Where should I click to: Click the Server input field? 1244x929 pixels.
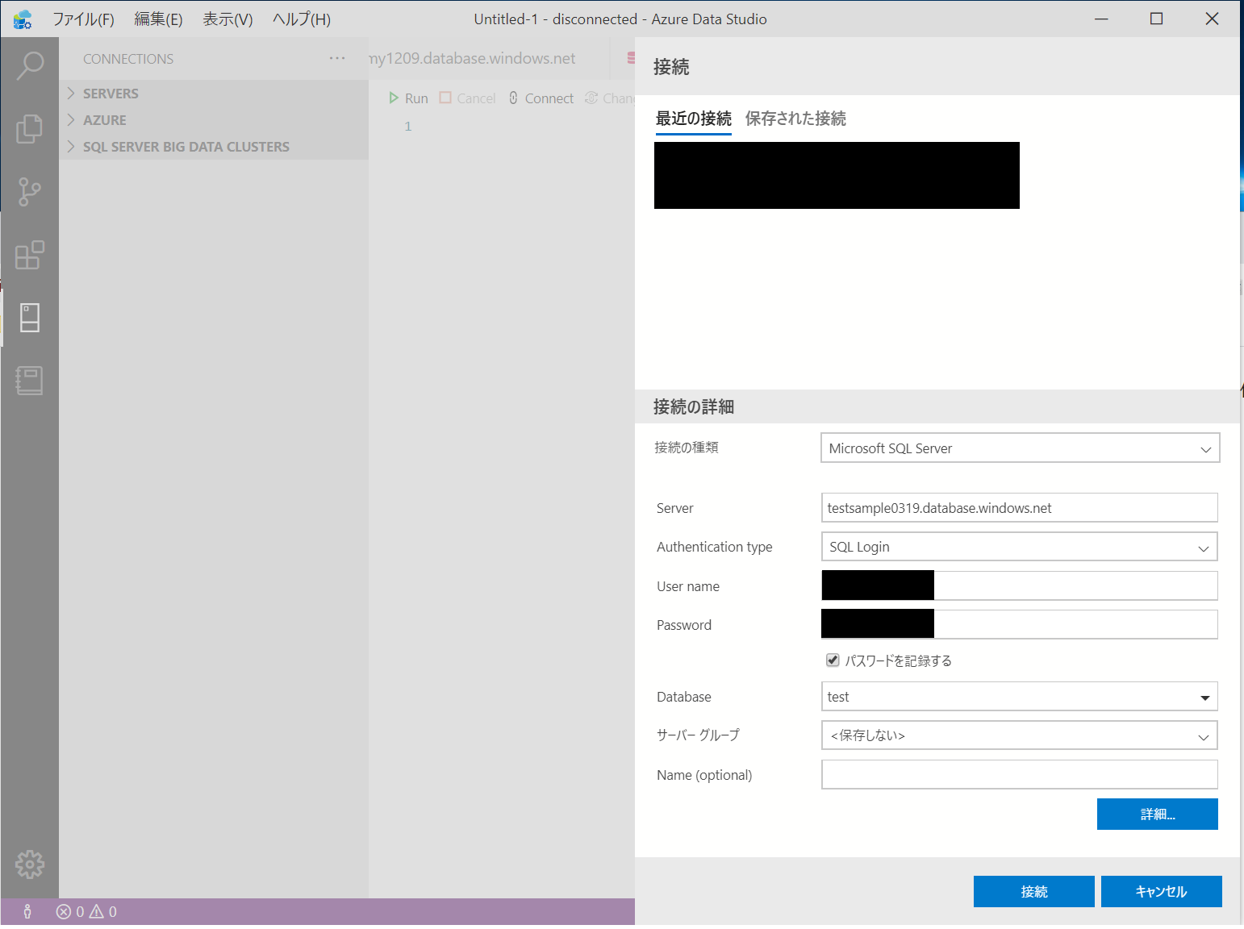[x=1020, y=508]
